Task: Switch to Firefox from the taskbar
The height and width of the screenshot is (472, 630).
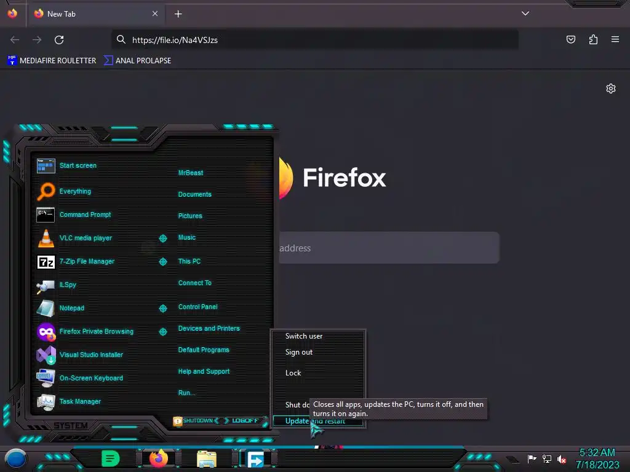Action: (x=158, y=458)
